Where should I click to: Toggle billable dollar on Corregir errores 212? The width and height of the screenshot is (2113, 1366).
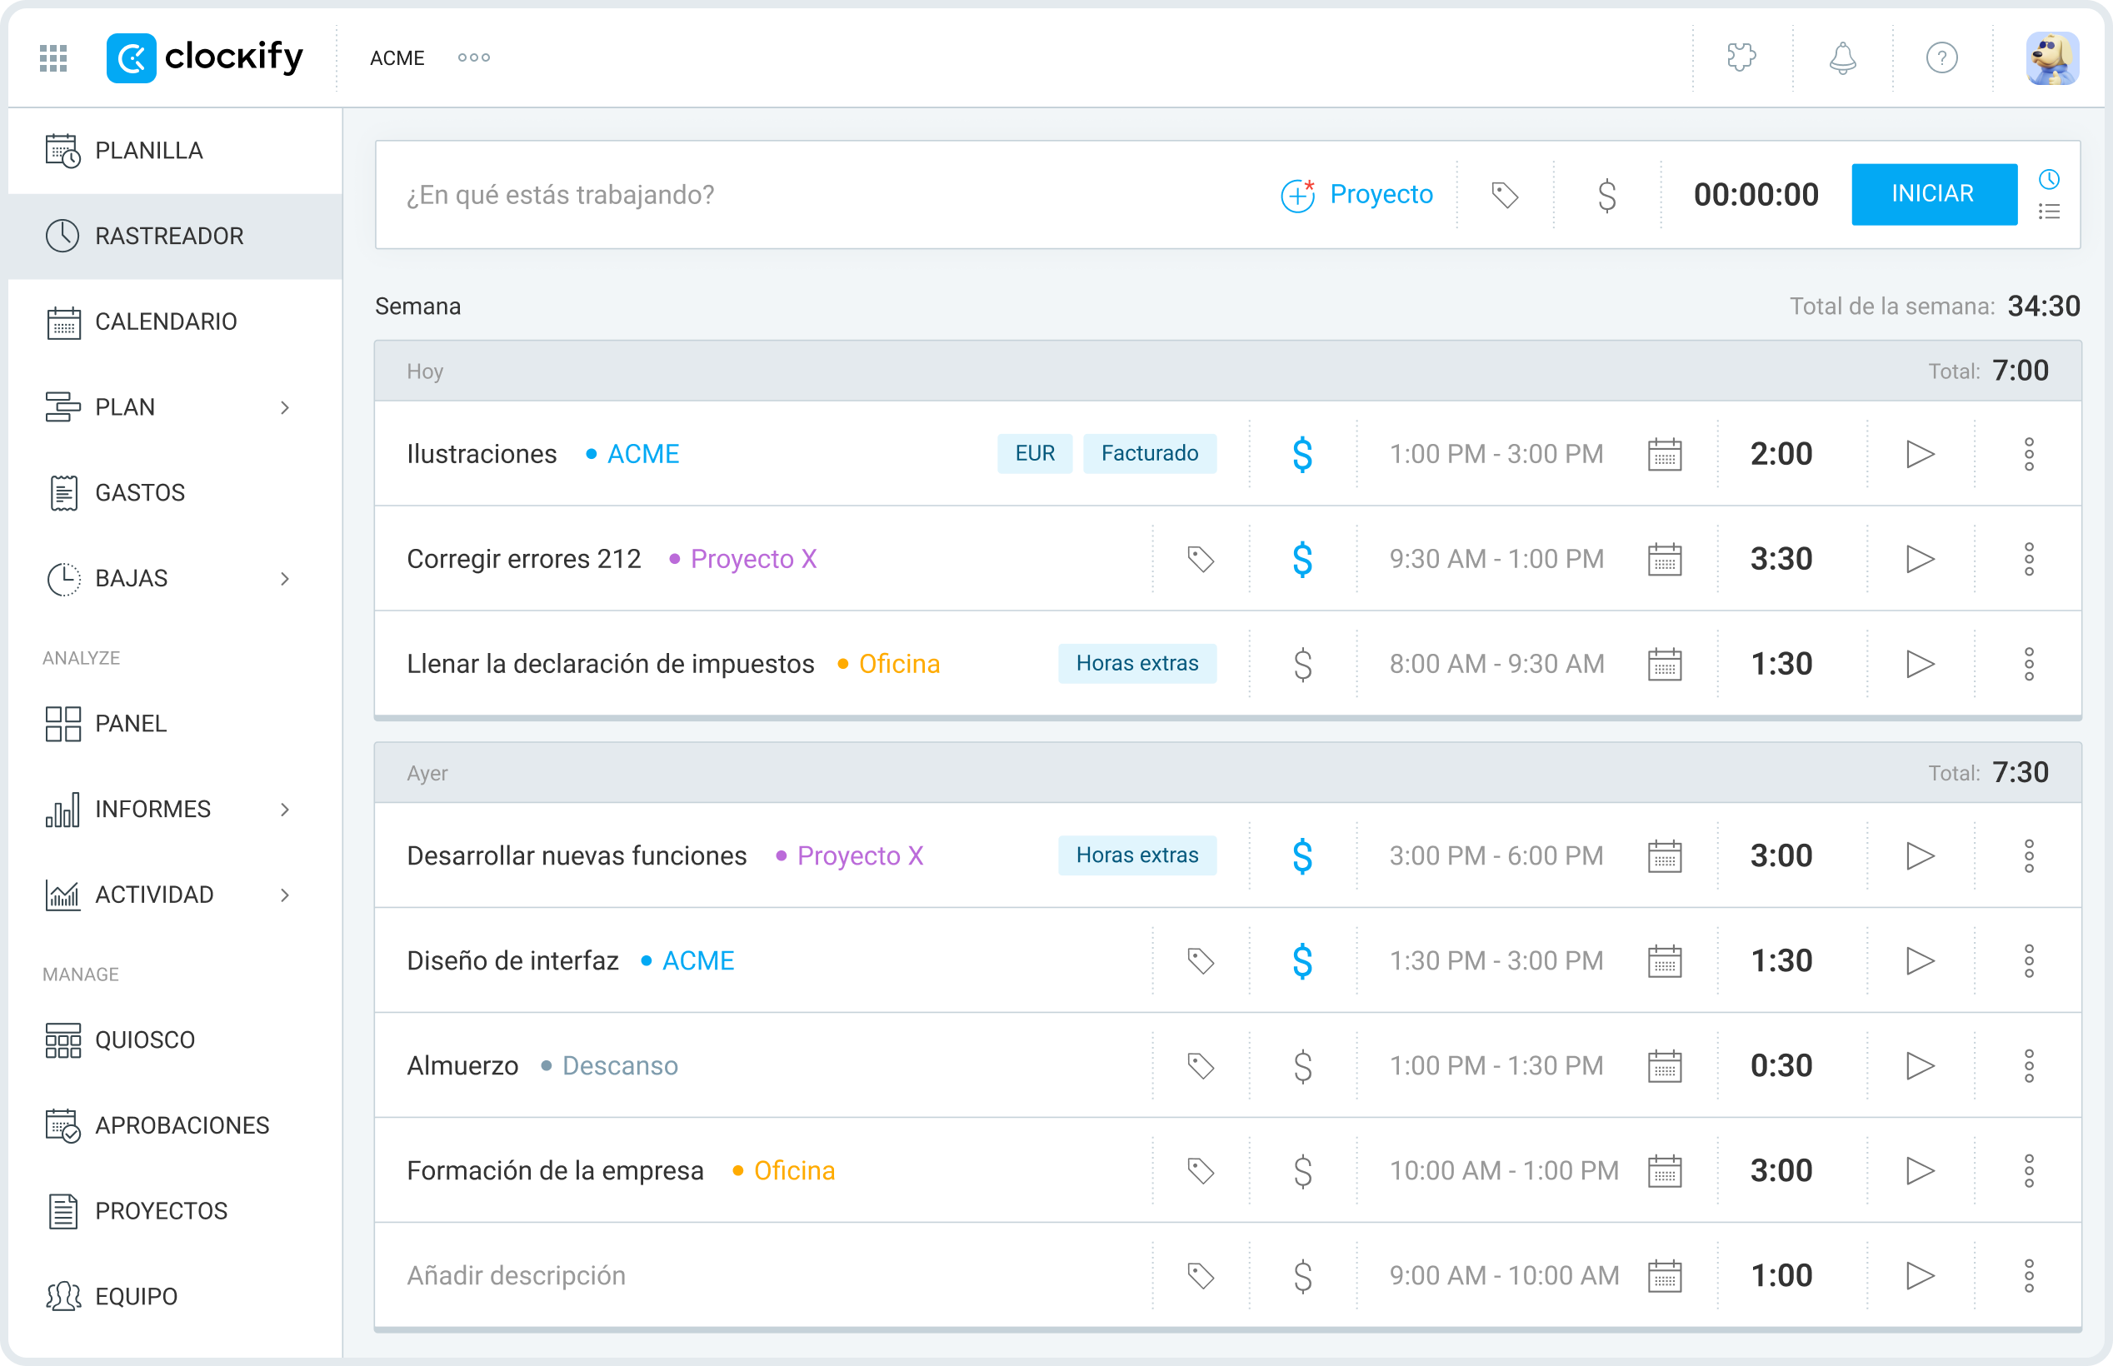[1301, 559]
